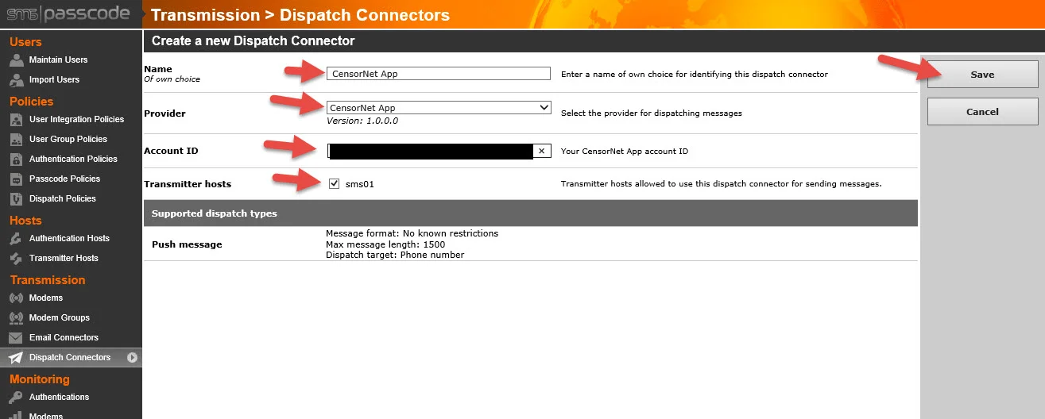Click the Transmitter Hosts icon
1045x419 pixels.
[x=15, y=259]
